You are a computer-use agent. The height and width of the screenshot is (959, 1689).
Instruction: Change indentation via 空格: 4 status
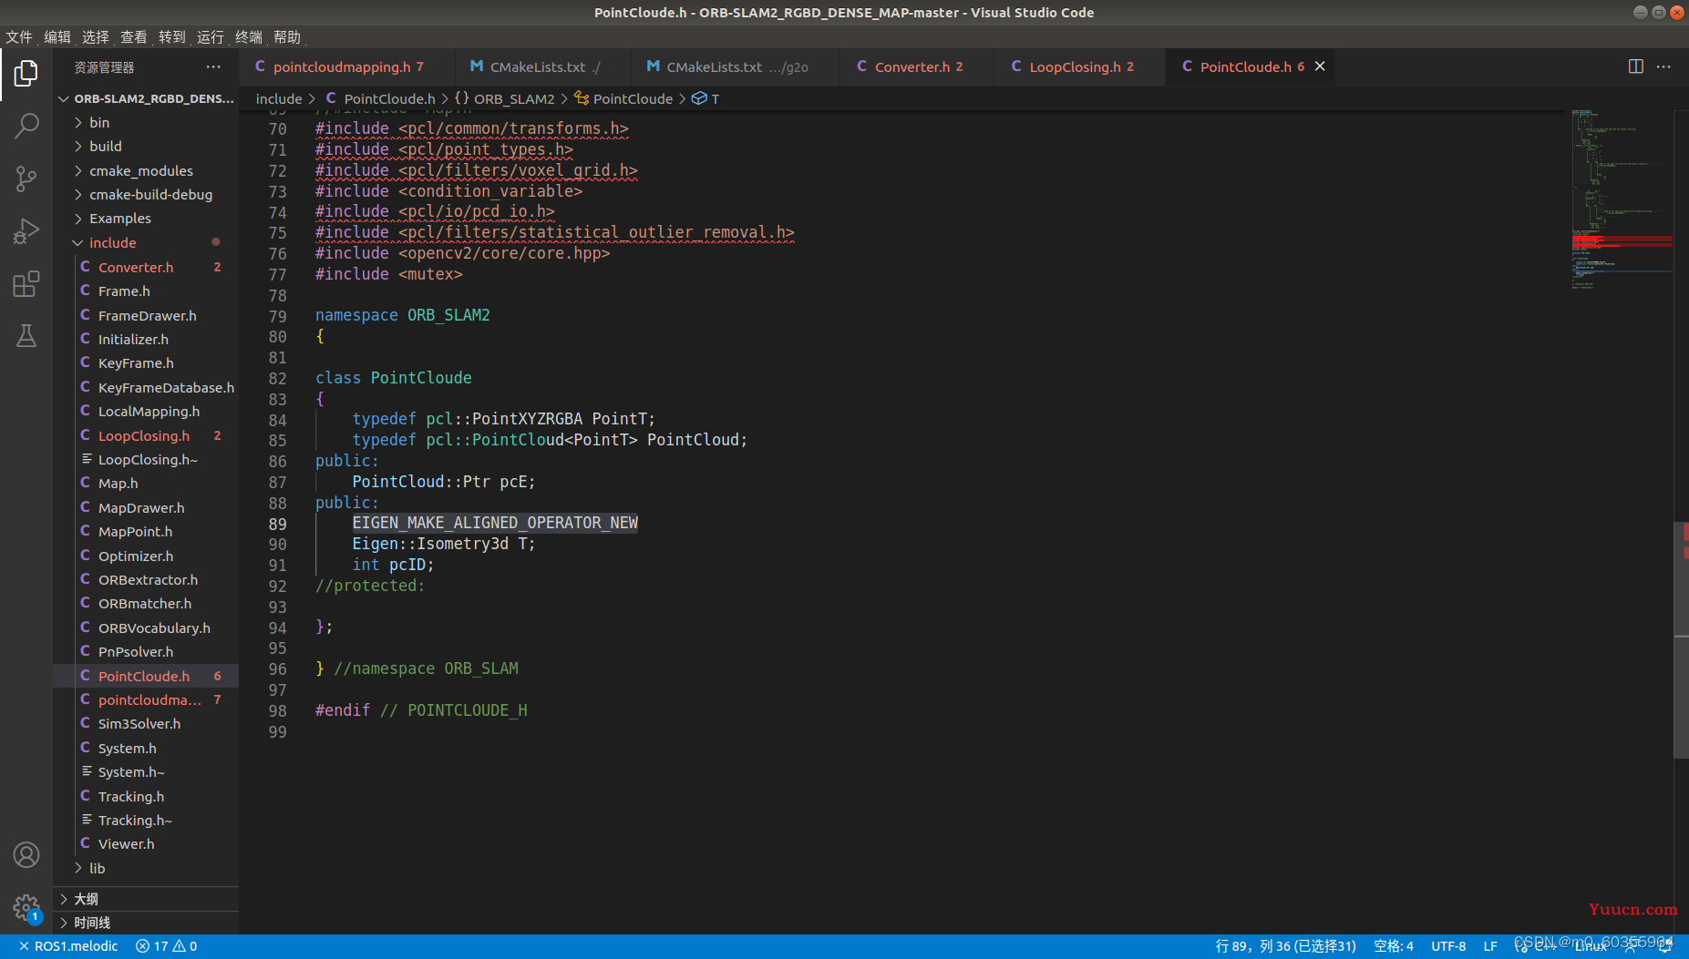(x=1394, y=946)
